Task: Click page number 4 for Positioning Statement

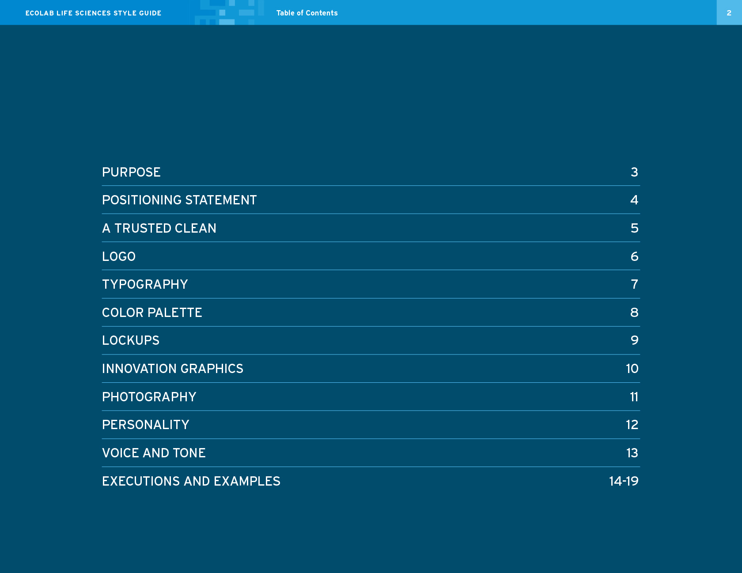Action: [634, 200]
